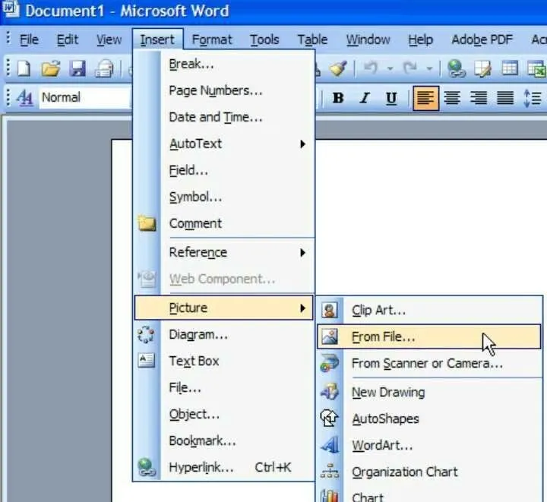
Task: Open the Undo history dropdown arrow
Action: 390,68
